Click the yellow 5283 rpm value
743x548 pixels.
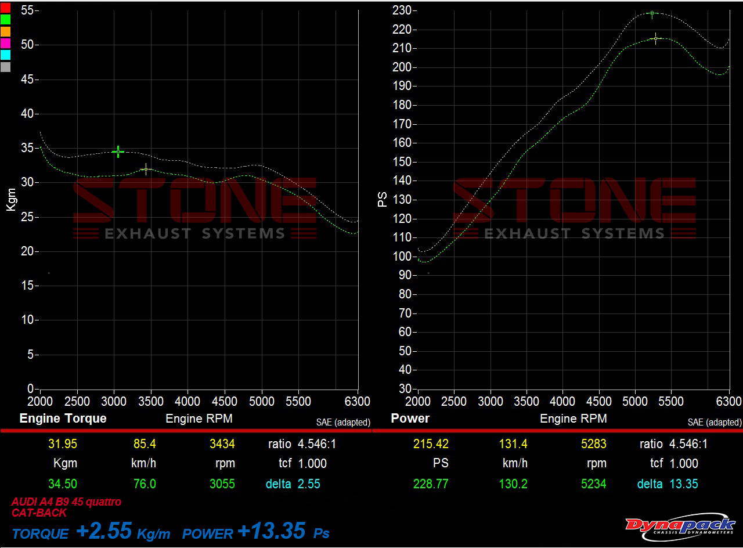point(594,444)
